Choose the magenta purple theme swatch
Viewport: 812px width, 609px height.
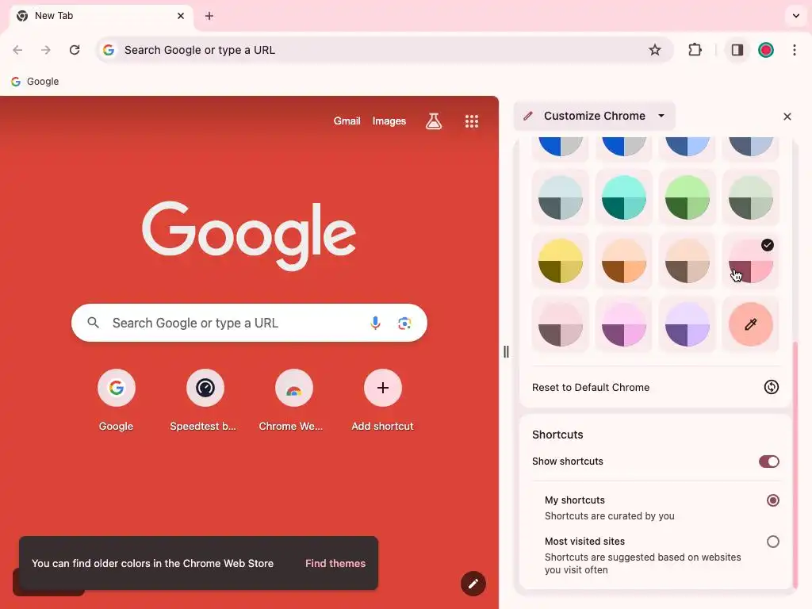[x=624, y=324]
